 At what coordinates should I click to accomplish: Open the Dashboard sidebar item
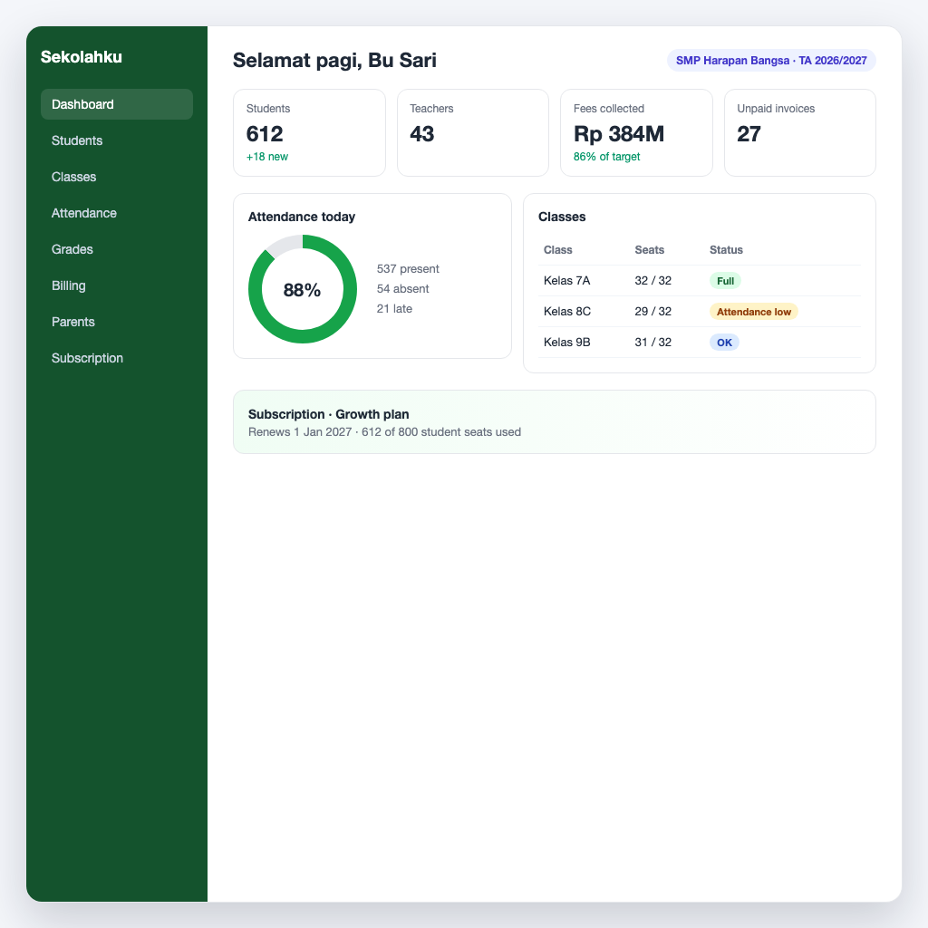117,104
